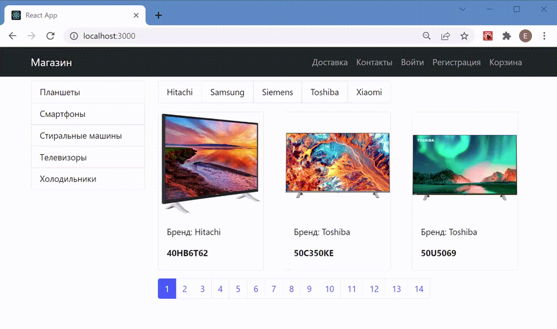Open the Toshiba 50C350KE TV image

tap(337, 165)
